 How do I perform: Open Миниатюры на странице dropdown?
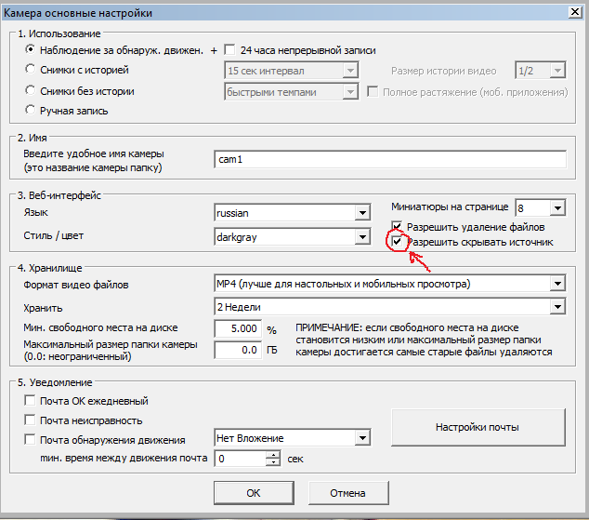pos(541,207)
